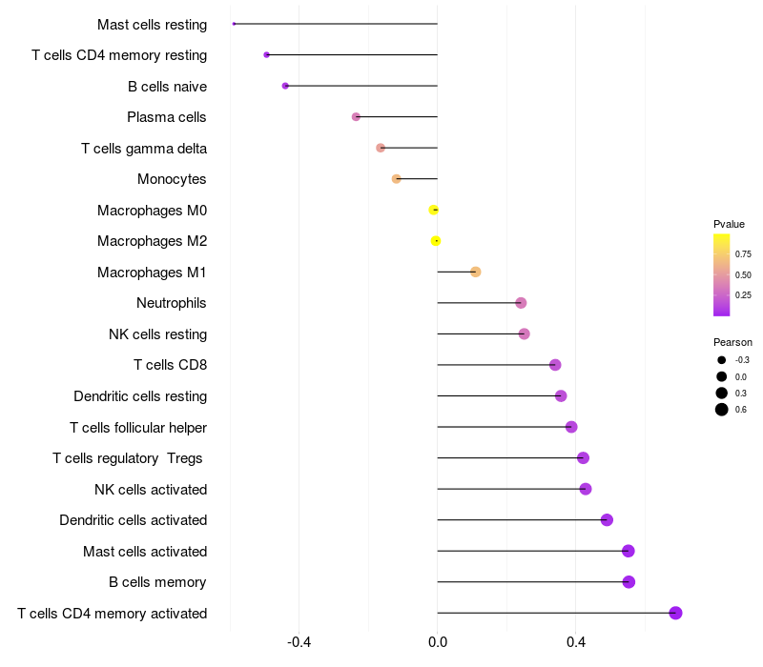
Task: Select the orange Monocytes data point
Action: pyautogui.click(x=397, y=179)
